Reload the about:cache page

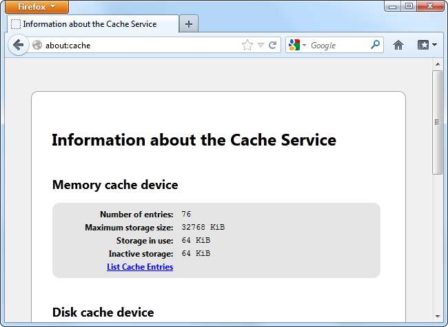(273, 46)
